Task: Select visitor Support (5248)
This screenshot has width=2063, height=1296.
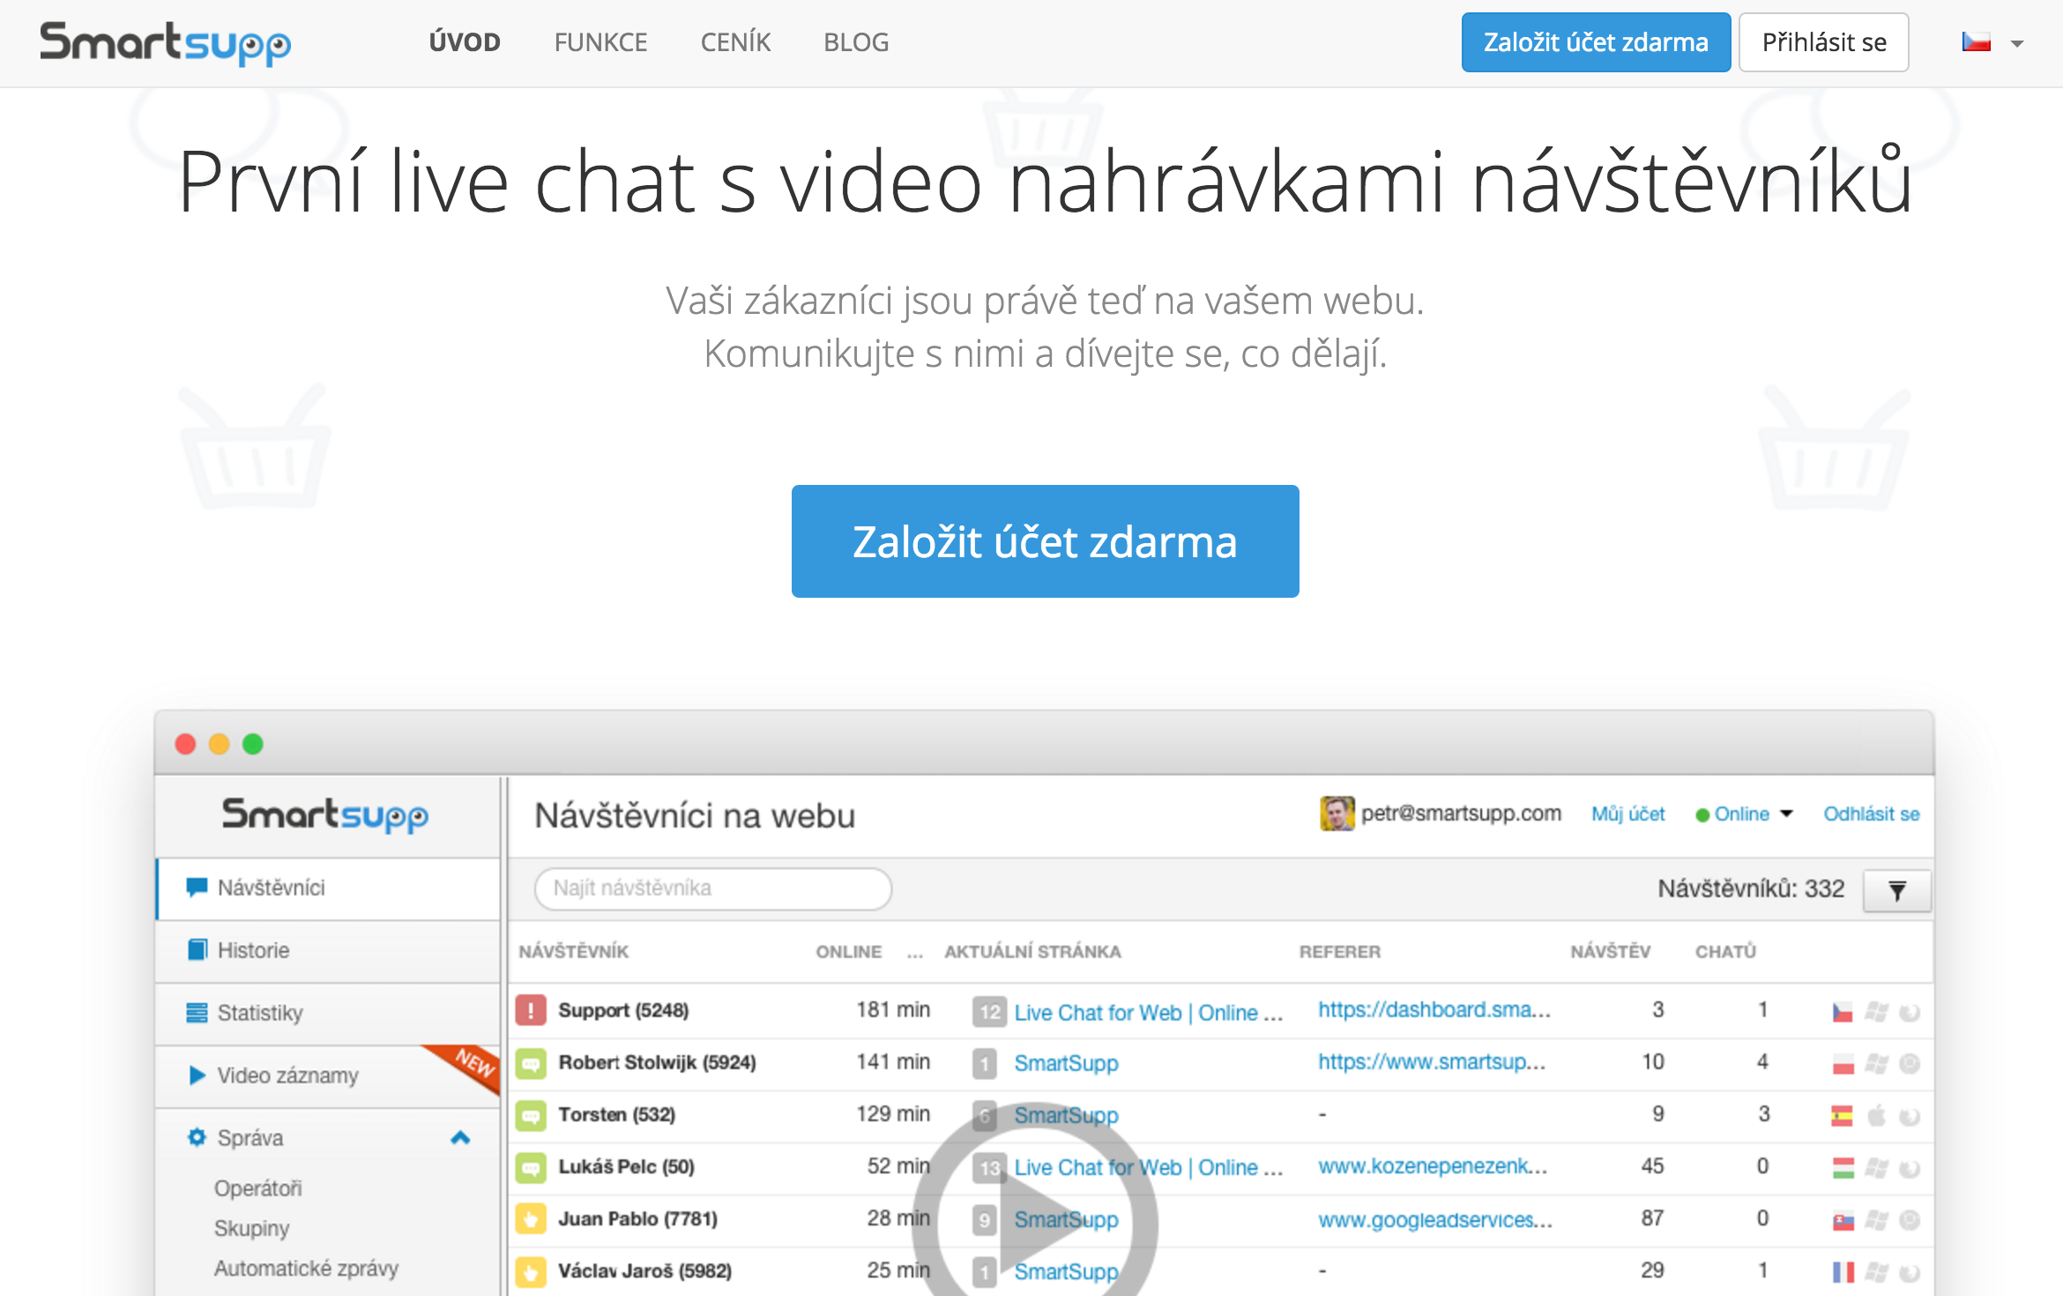Action: click(623, 1010)
